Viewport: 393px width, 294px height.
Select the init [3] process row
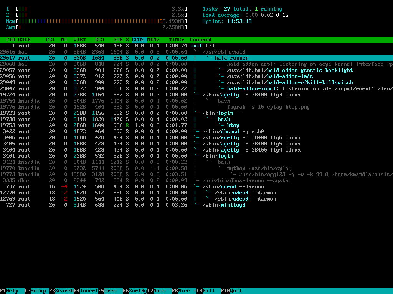pyautogui.click(x=202, y=46)
